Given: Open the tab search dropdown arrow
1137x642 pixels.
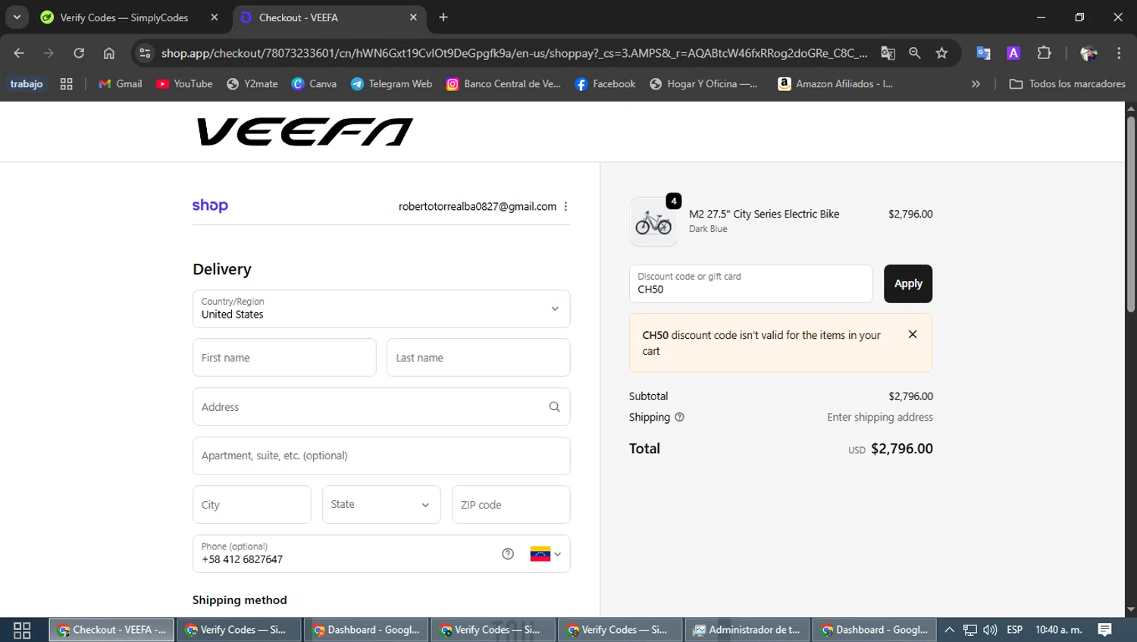Looking at the screenshot, I should (x=17, y=17).
